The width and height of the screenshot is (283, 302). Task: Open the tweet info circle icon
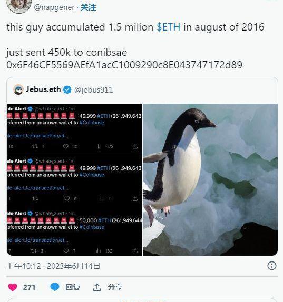[272, 266]
